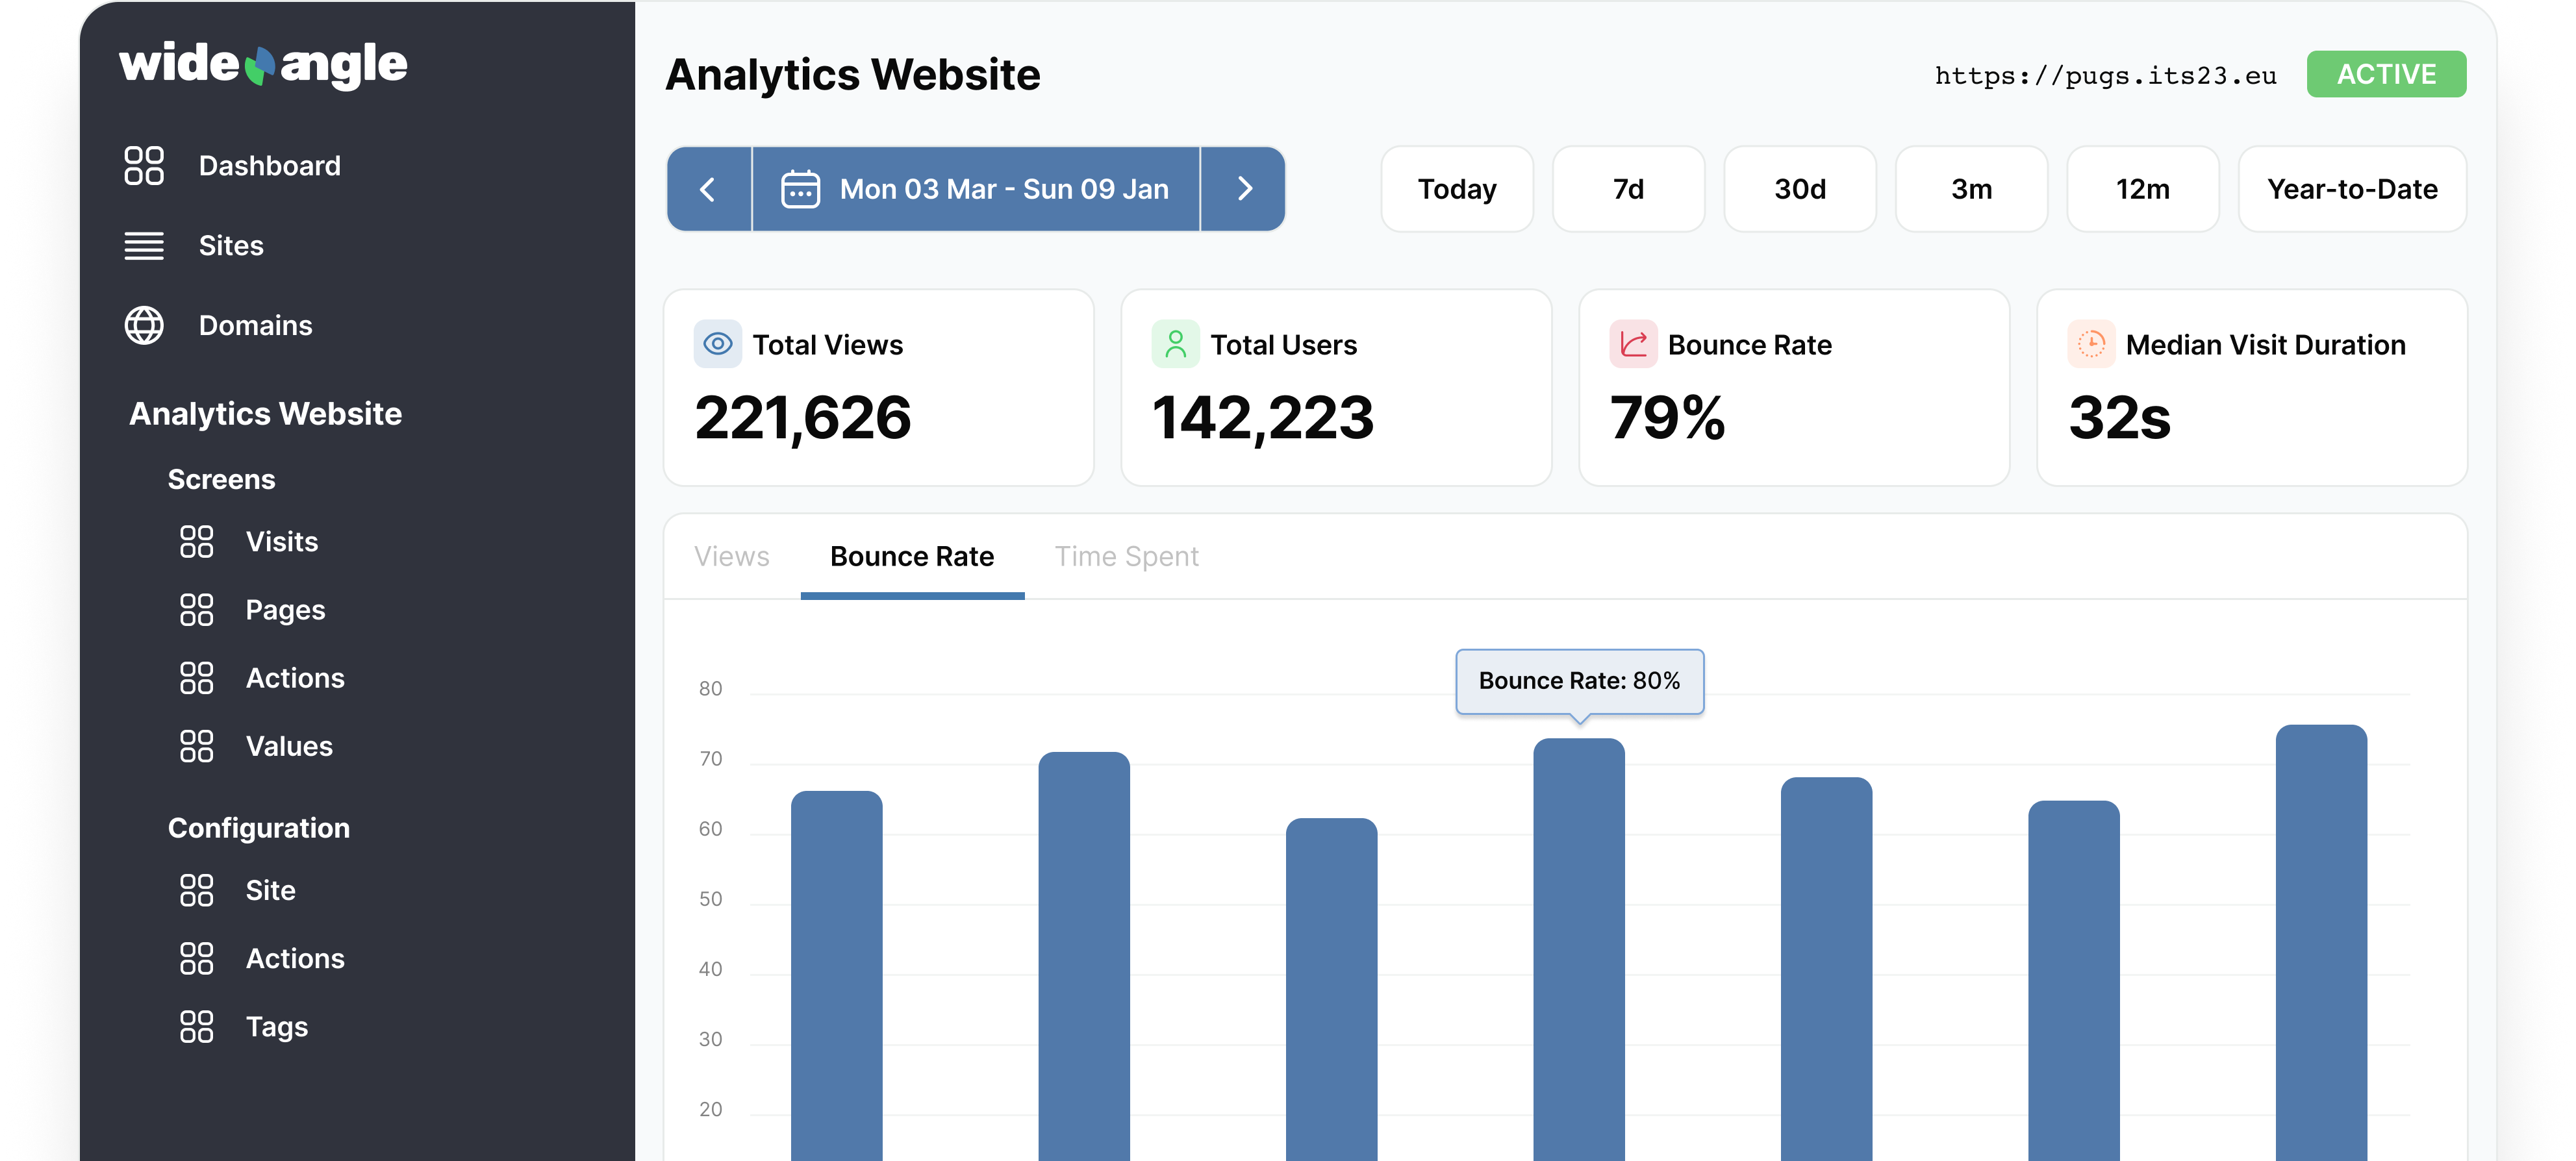Image resolution: width=2576 pixels, height=1161 pixels.
Task: Click the bar under the Bounce Rate tooltip
Action: (x=1579, y=950)
